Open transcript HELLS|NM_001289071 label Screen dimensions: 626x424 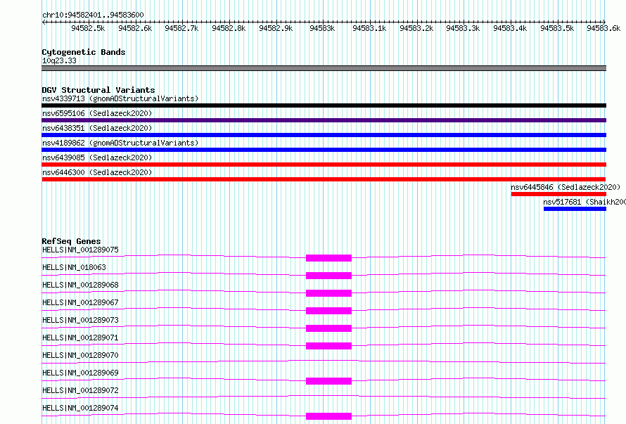(80, 338)
